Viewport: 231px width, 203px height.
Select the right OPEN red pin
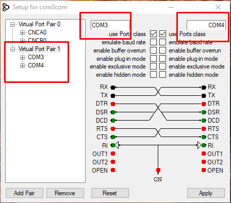coord(204,170)
